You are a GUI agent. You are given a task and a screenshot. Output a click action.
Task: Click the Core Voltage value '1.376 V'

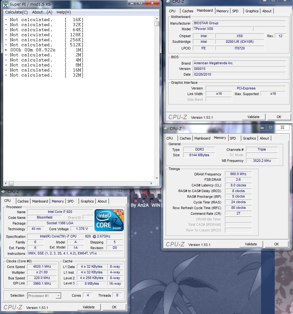pyautogui.click(x=82, y=229)
